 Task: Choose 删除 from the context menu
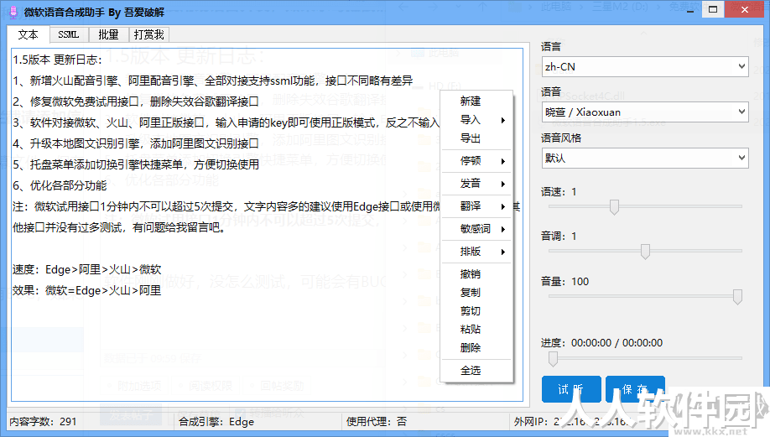476,348
